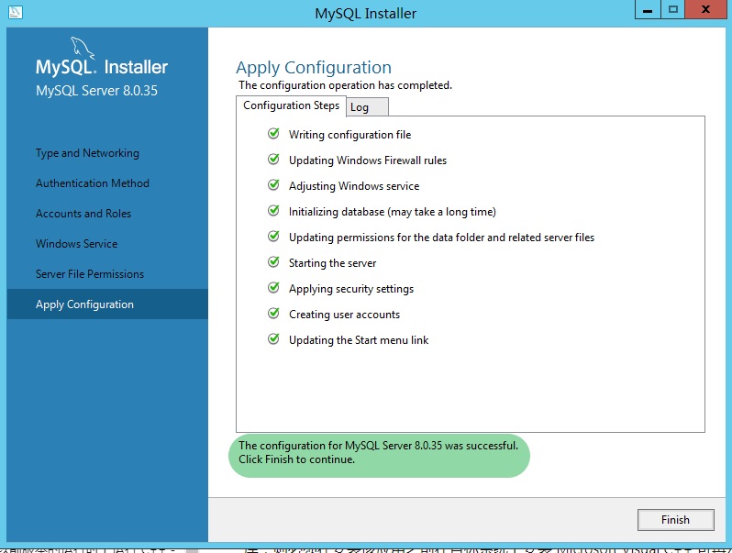This screenshot has height=553, width=732.
Task: Close the MySQL Installer window
Action: pos(706,10)
